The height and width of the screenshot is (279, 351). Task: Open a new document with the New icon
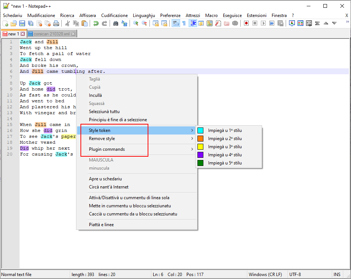[x=6, y=23]
